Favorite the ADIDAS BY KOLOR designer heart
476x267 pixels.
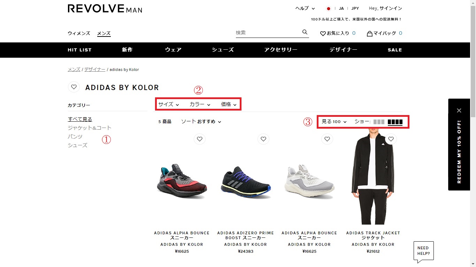(74, 87)
